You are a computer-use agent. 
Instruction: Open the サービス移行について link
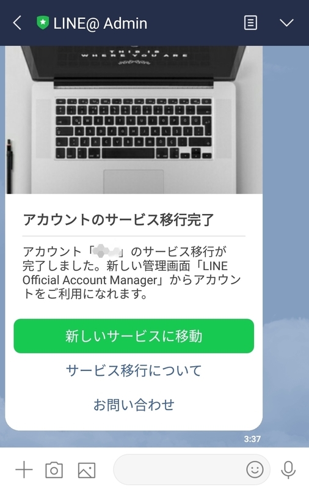(x=134, y=370)
